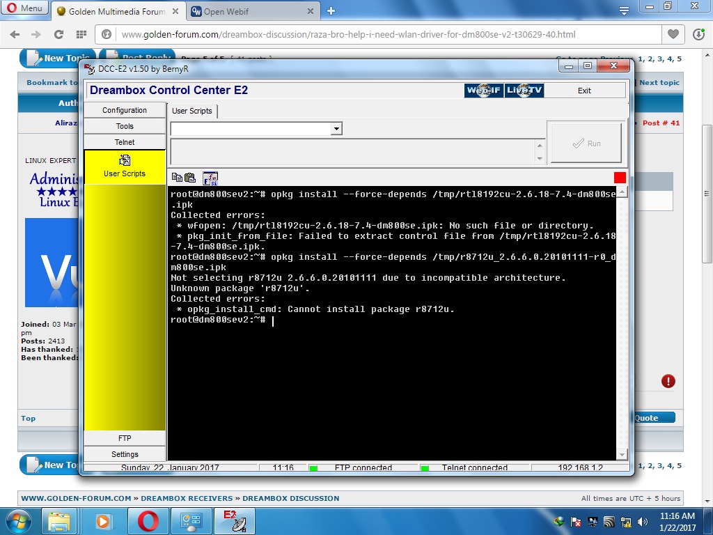Screen dimensions: 713x535
Task: Open the taskbar clock showing 11:16 AM
Action: pyautogui.click(x=677, y=521)
